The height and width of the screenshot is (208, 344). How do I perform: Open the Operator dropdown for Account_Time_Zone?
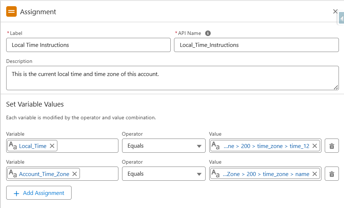(x=163, y=174)
